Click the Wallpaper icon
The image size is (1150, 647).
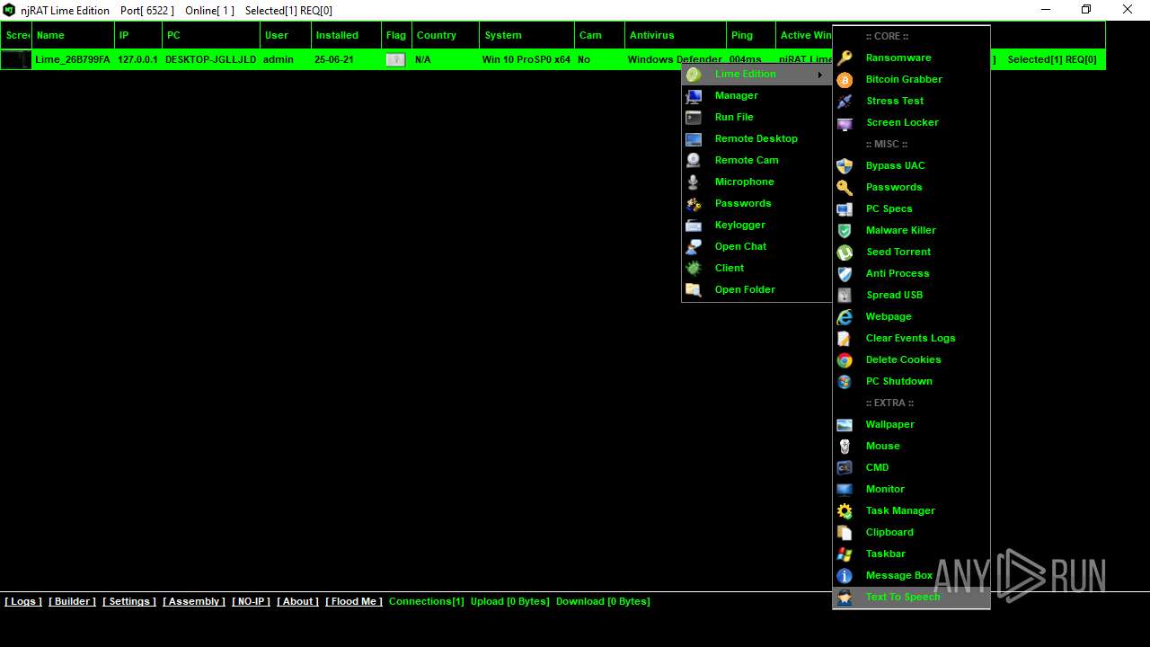coord(845,424)
